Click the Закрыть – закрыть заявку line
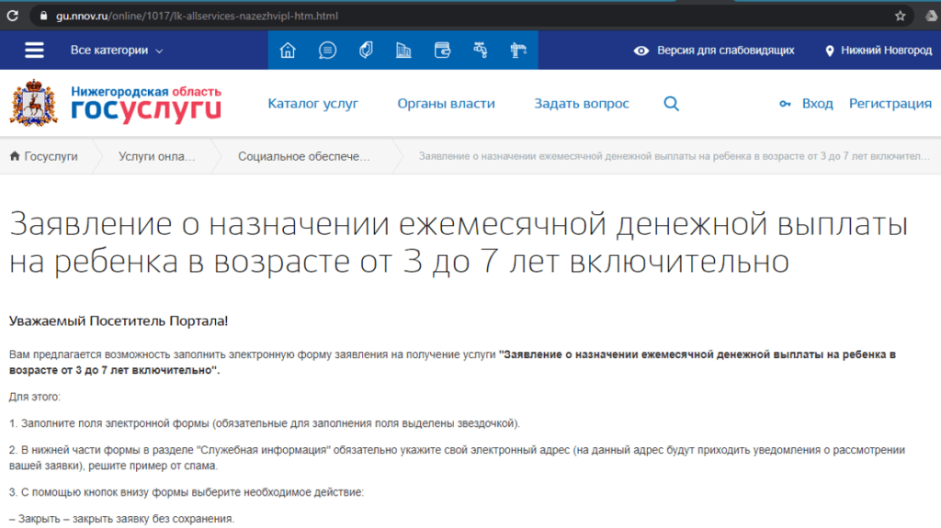This screenshot has height=528, width=941. [122, 519]
